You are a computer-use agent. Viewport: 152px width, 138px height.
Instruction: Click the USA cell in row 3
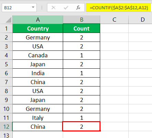point(38,46)
